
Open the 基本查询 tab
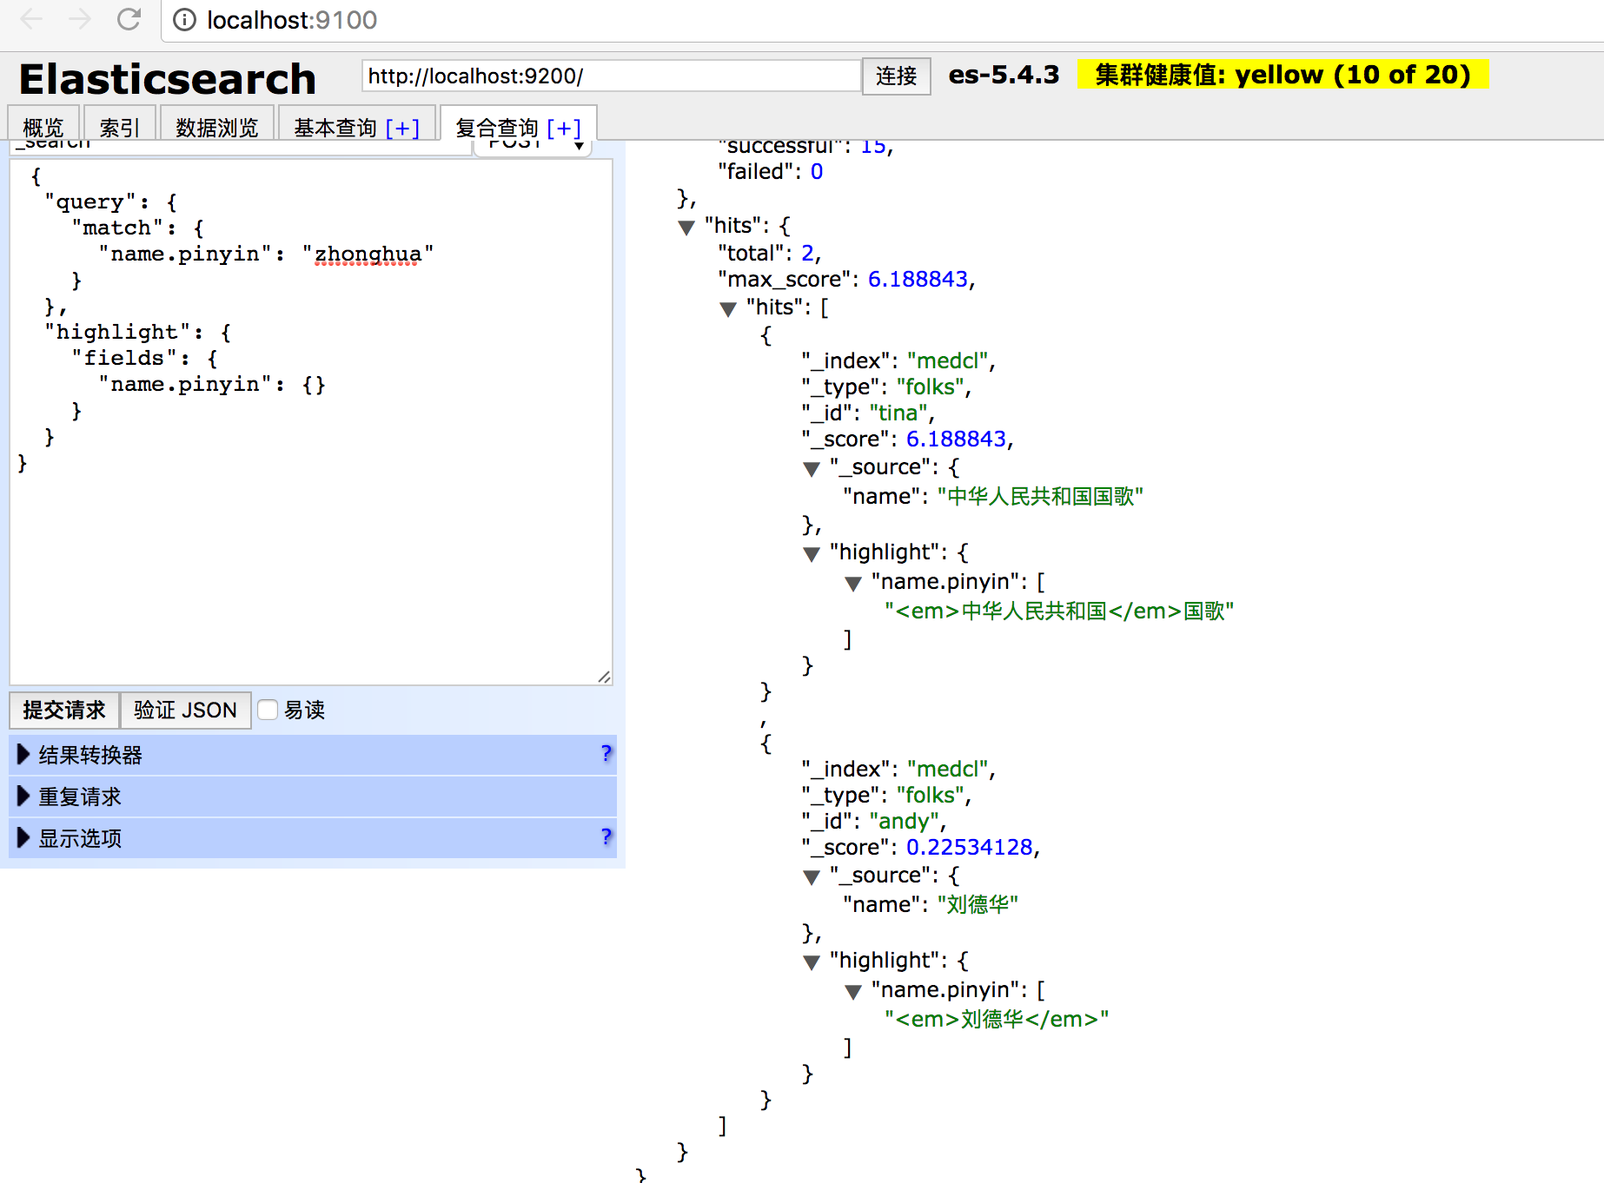click(x=335, y=128)
